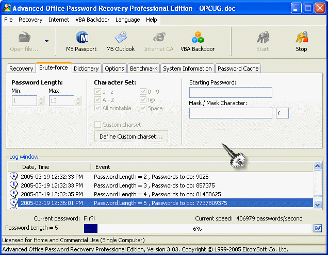Click the log window scroll down arrow
Image resolution: width=328 pixels, height=255 pixels.
317,204
